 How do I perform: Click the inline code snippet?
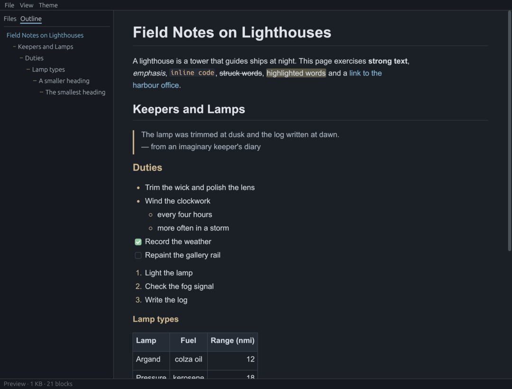point(192,73)
